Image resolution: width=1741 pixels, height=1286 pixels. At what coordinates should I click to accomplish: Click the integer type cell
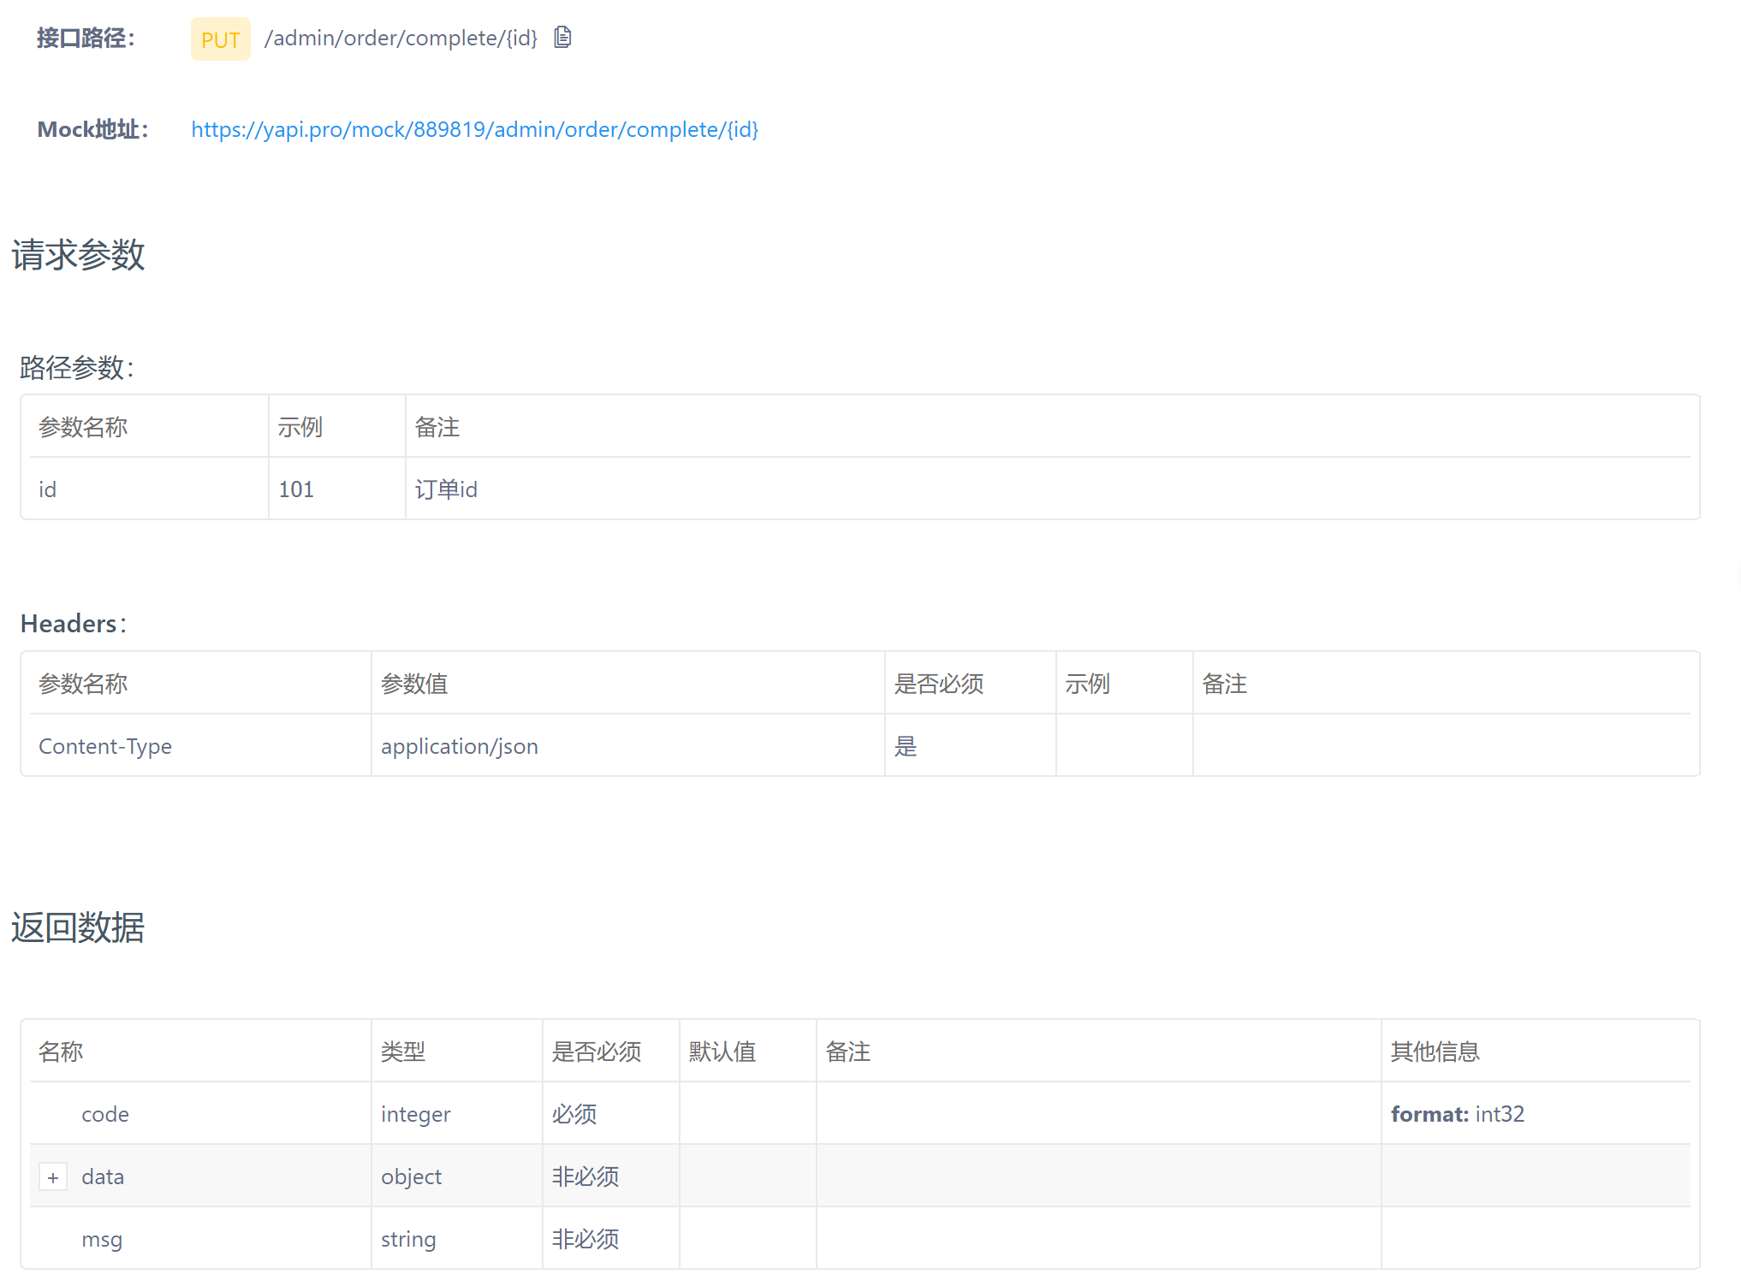point(415,1114)
